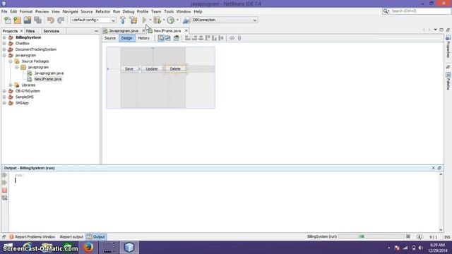Open the DBConnection combo box
This screenshot has height=254, width=452.
(x=225, y=20)
